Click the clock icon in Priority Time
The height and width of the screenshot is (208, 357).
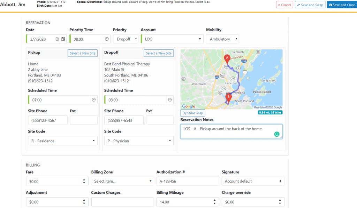tap(107, 39)
